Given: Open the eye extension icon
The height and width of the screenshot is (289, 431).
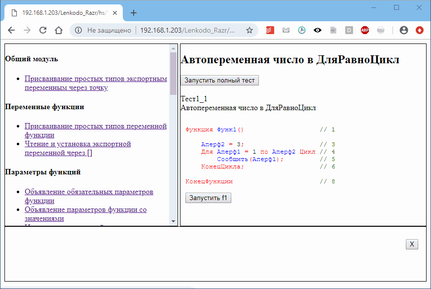Looking at the screenshot, I should click(x=318, y=30).
